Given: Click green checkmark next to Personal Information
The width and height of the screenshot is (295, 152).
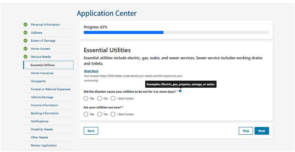Looking at the screenshot, I should pos(26,25).
